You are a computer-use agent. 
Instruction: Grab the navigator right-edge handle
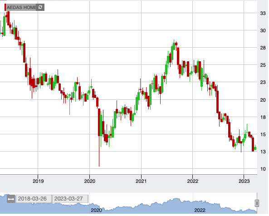(x=257, y=204)
